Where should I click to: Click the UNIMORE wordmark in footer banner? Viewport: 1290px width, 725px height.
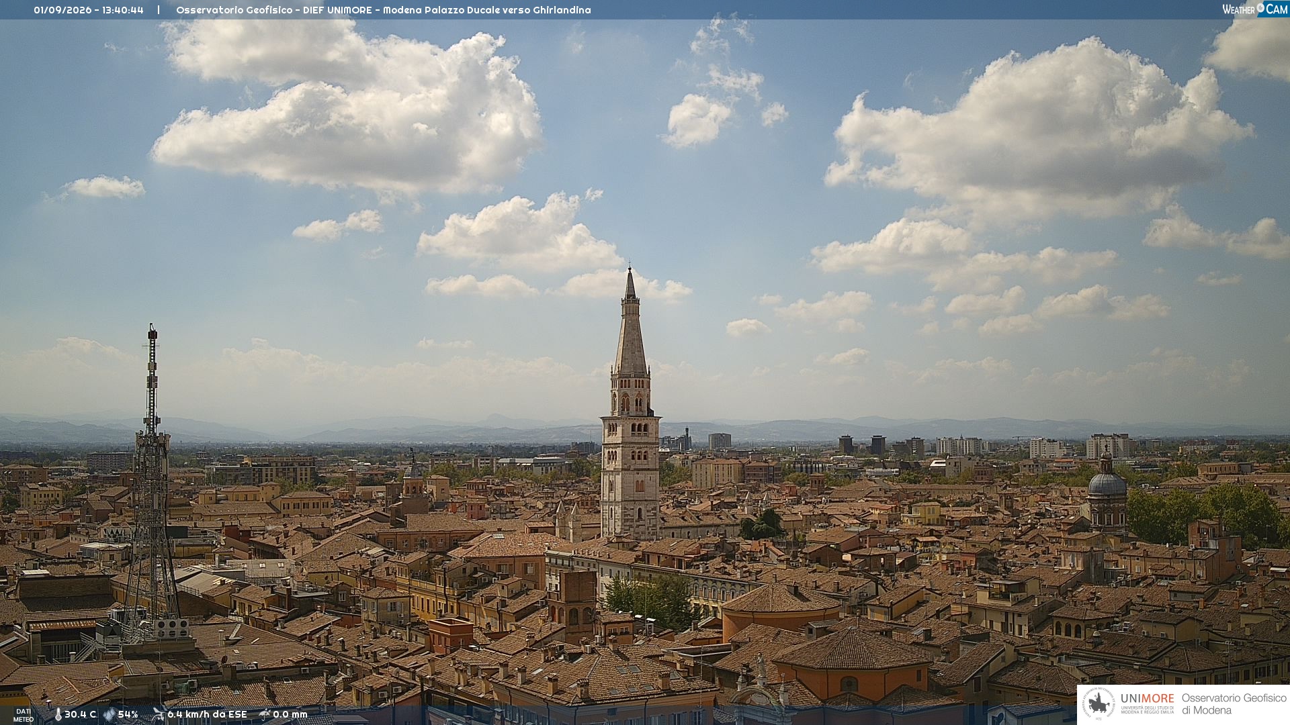click(x=1148, y=699)
